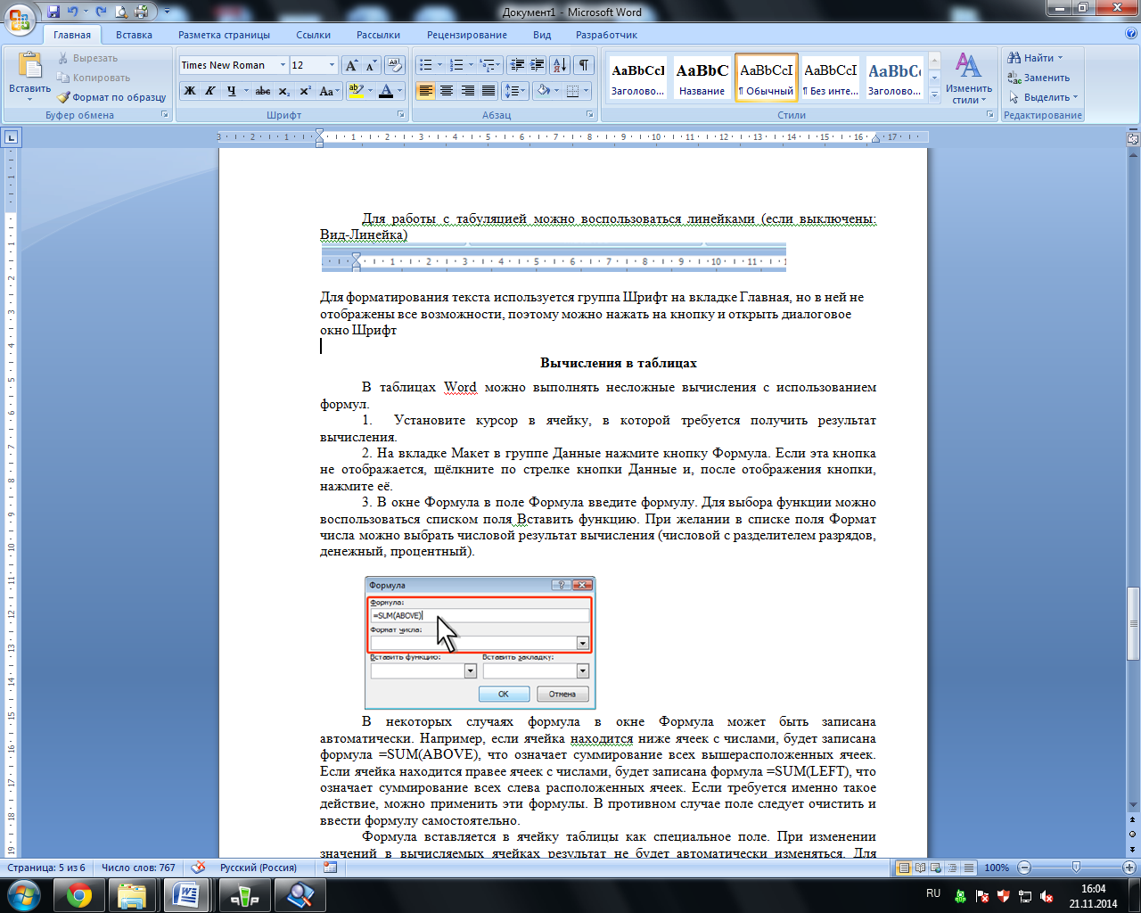Click the Windows Start button
Image resolution: width=1141 pixels, height=913 pixels.
click(x=24, y=895)
